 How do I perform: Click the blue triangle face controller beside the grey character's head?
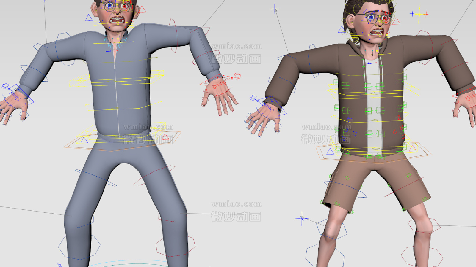[89, 18]
